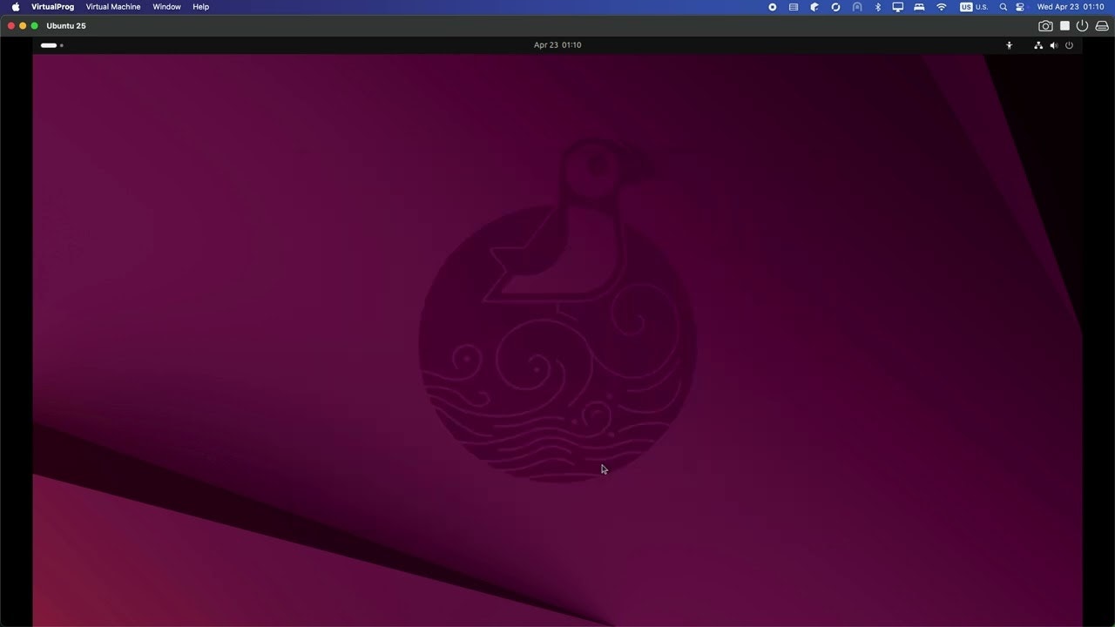
Task: Click the bed focus mode icon
Action: click(x=919, y=7)
